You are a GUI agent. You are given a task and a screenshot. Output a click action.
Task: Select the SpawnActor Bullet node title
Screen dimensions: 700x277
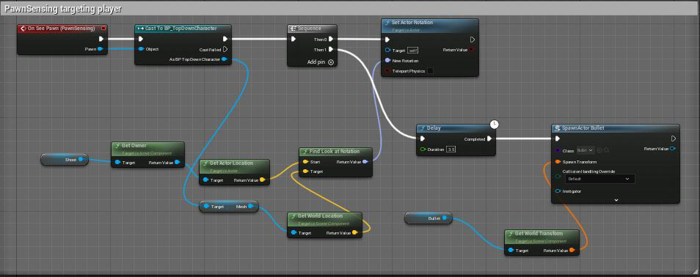583,128
